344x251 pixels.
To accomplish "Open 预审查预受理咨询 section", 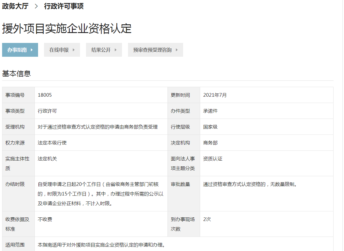I will pos(153,50).
